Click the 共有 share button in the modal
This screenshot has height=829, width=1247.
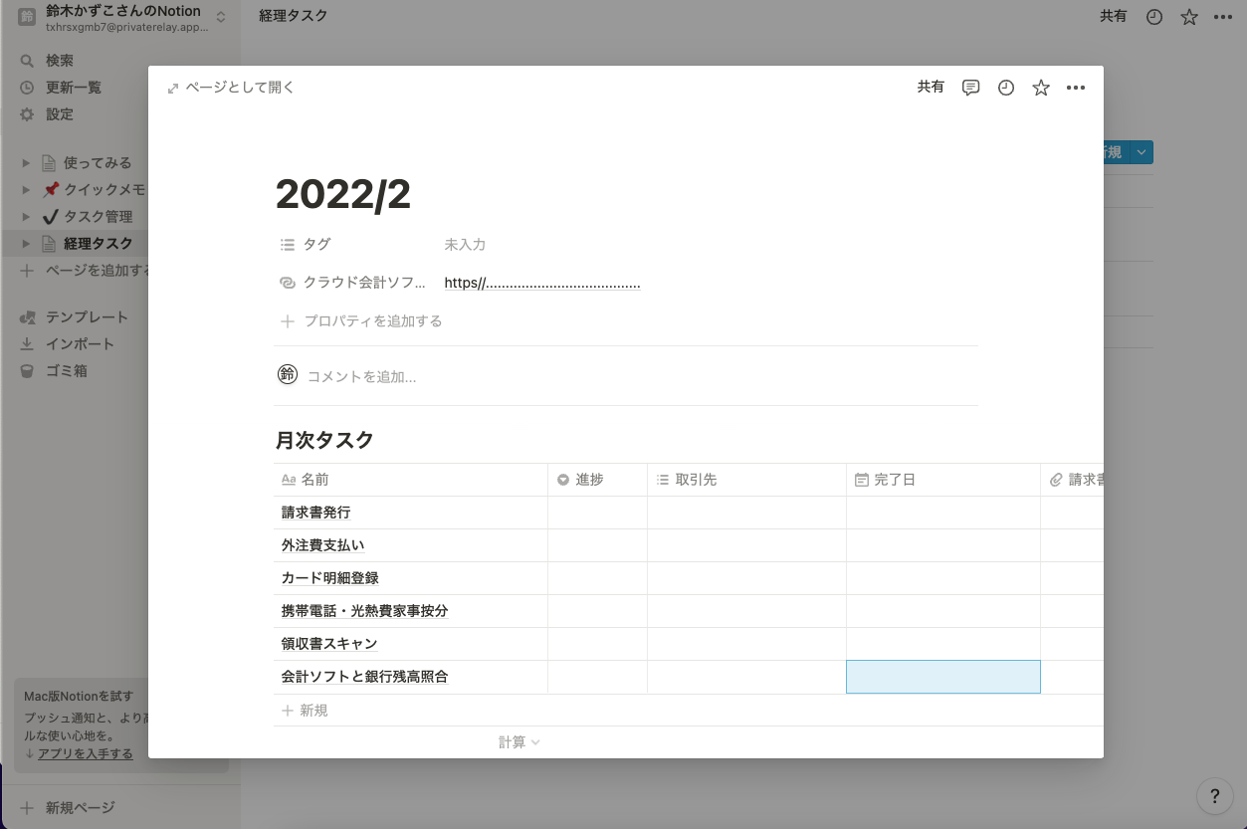point(931,88)
